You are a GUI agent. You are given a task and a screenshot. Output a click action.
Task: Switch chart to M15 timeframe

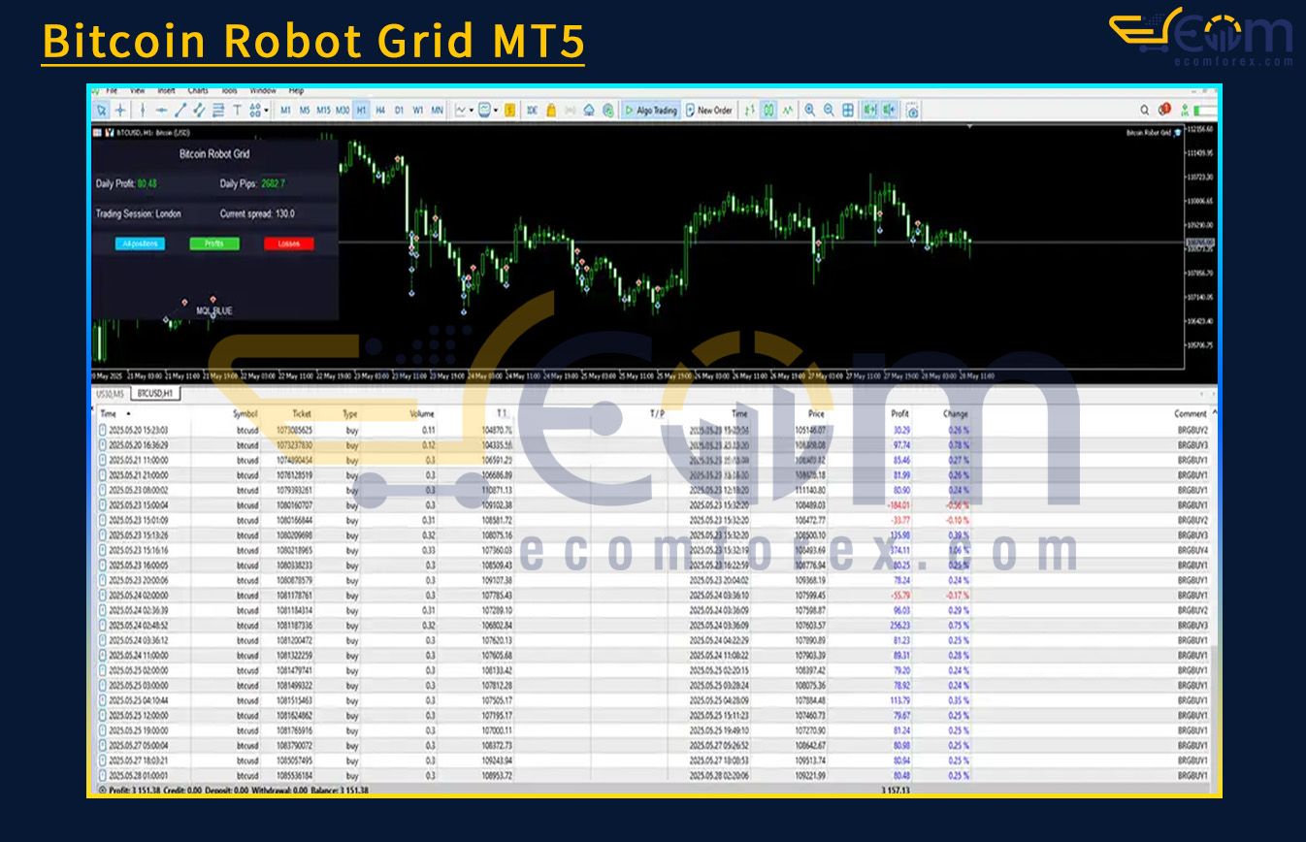point(323,111)
